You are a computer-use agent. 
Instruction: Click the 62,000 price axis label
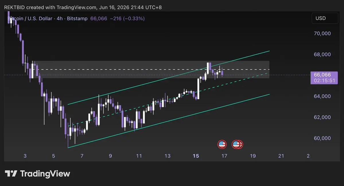click(x=322, y=117)
